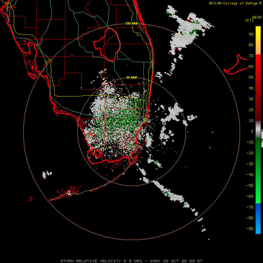The width and height of the screenshot is (263, 263).
Task: Click the 40 value on velocity scale
Action: 251,88
